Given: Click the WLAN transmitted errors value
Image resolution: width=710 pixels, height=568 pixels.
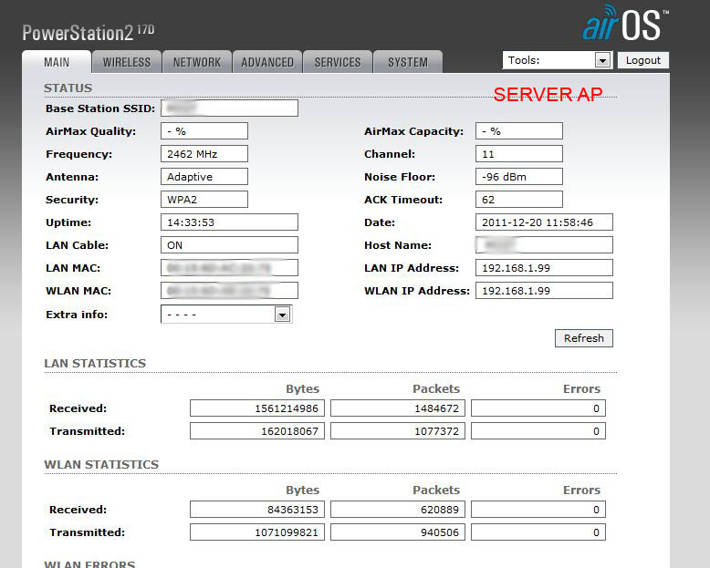Looking at the screenshot, I should point(538,532).
